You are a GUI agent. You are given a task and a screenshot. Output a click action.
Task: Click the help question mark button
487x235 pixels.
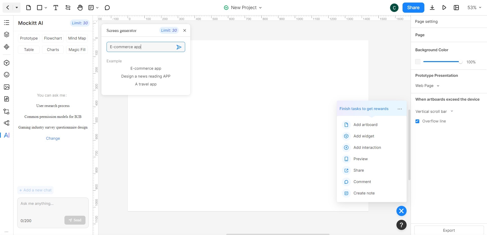pyautogui.click(x=401, y=225)
